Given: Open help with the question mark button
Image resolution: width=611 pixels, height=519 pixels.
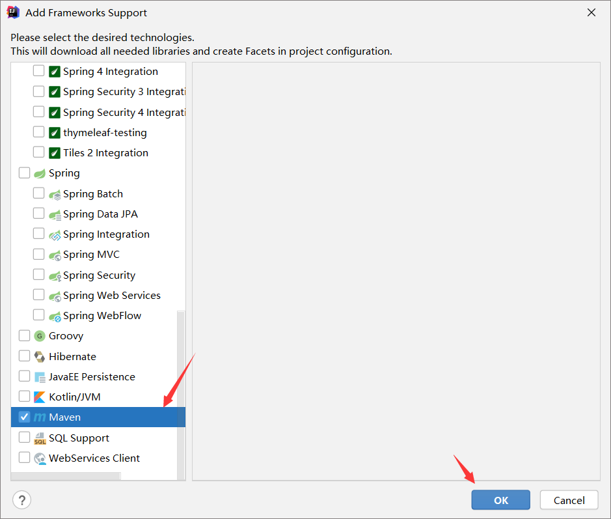Looking at the screenshot, I should click(22, 500).
